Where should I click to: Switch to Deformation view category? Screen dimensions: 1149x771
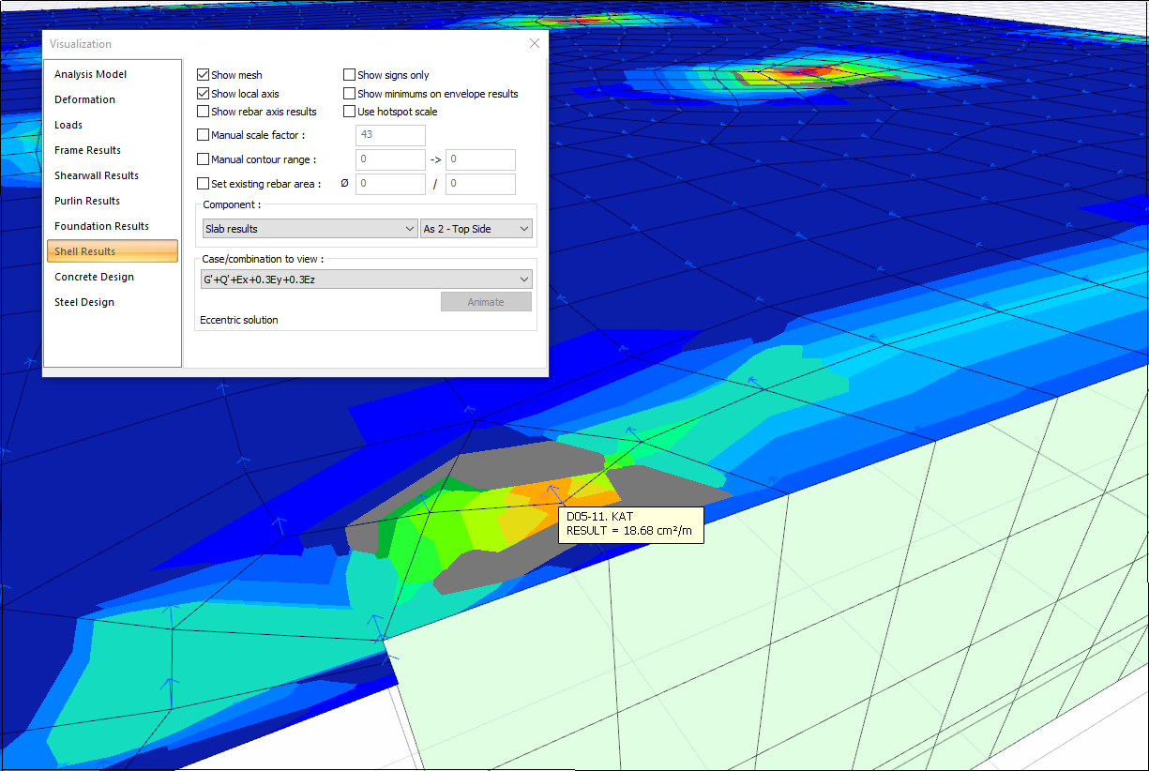[84, 99]
